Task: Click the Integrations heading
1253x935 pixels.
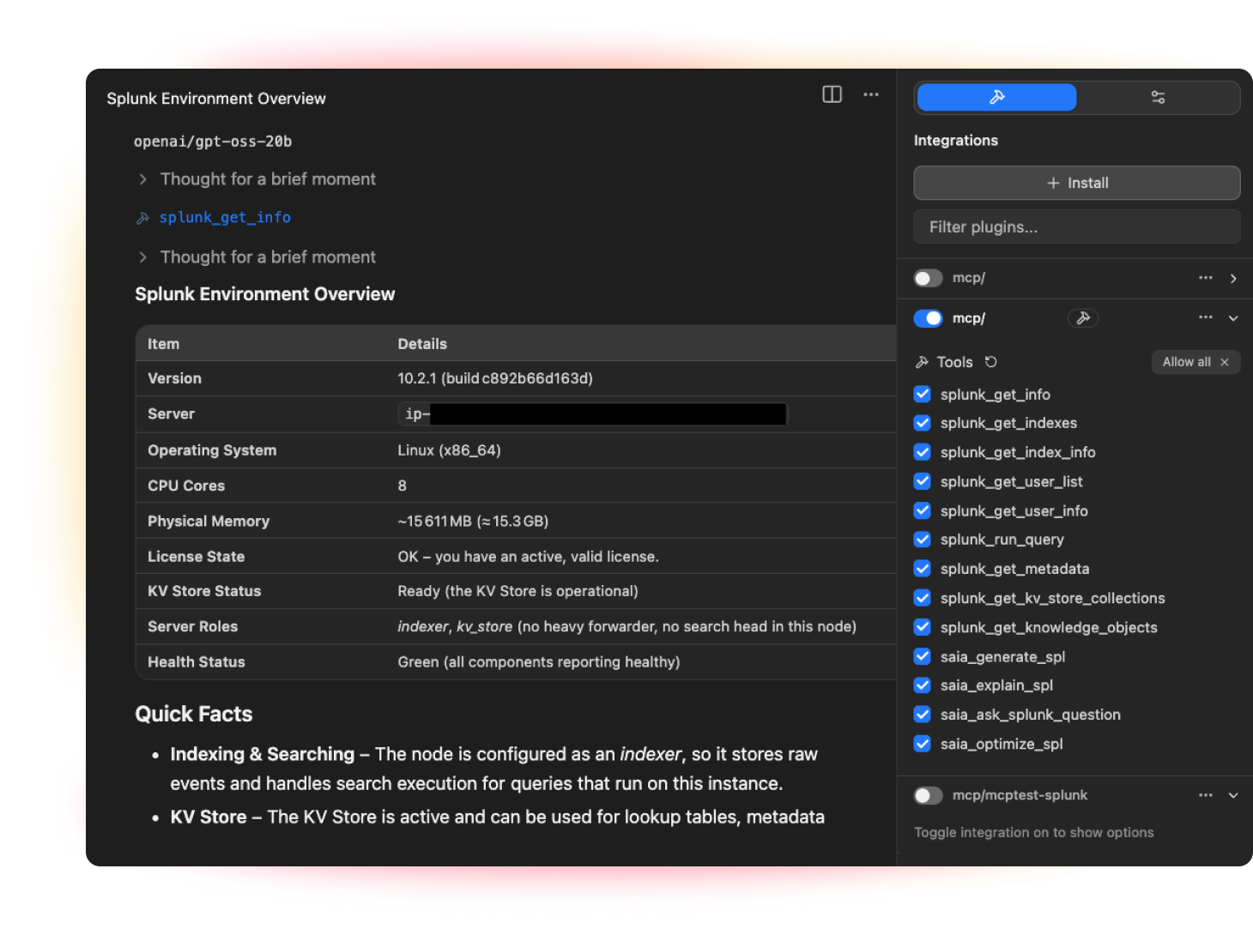Action: pos(956,141)
